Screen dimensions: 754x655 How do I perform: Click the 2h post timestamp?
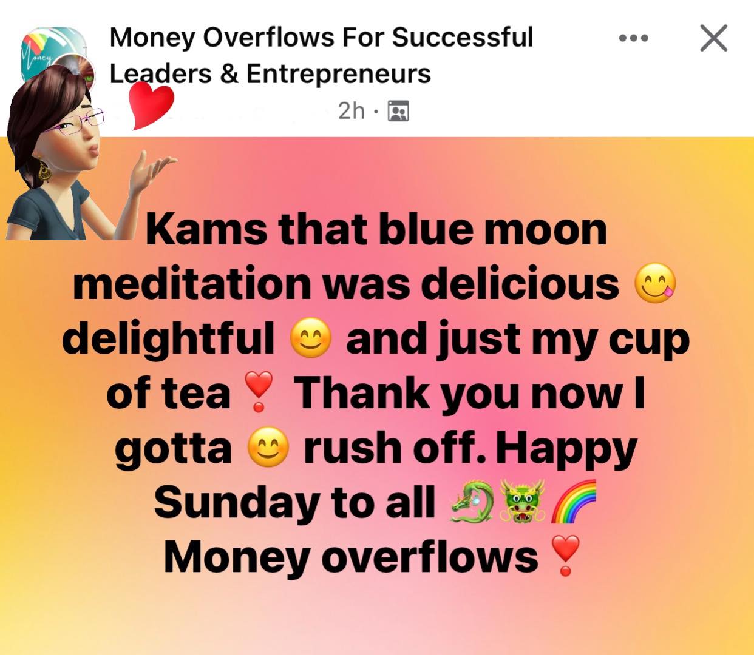[x=352, y=110]
